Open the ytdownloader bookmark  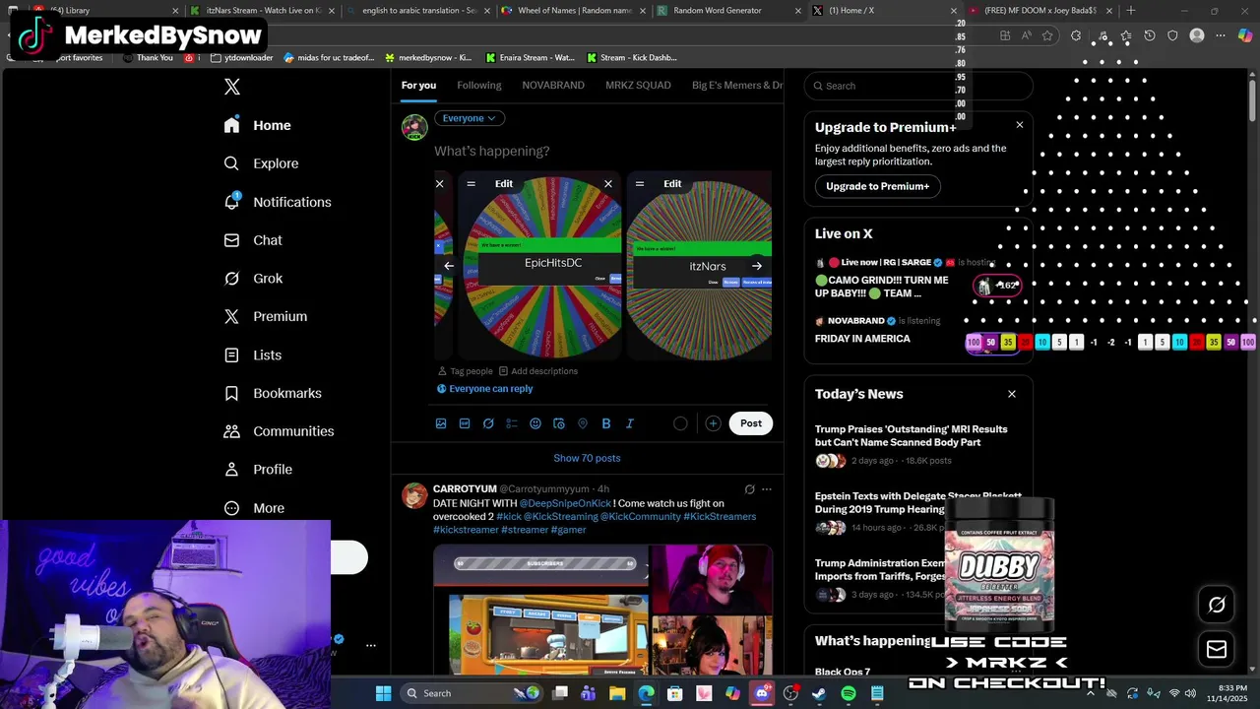[241, 58]
